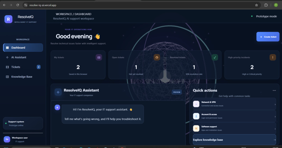Click the Dashboard grid icon
Viewport: 282px width, 148px height.
pos(7,47)
